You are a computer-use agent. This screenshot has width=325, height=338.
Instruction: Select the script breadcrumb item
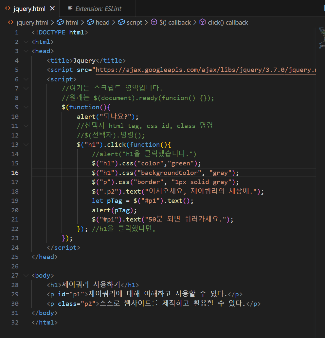point(134,22)
